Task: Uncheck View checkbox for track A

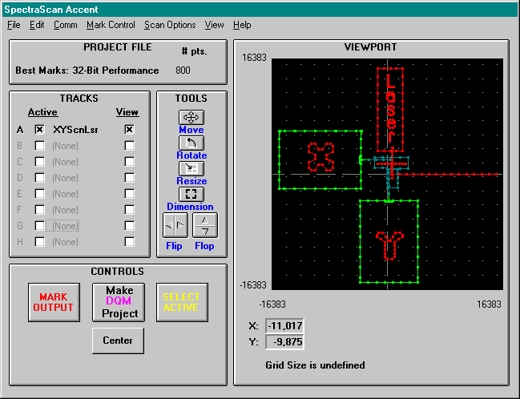Action: coord(129,129)
